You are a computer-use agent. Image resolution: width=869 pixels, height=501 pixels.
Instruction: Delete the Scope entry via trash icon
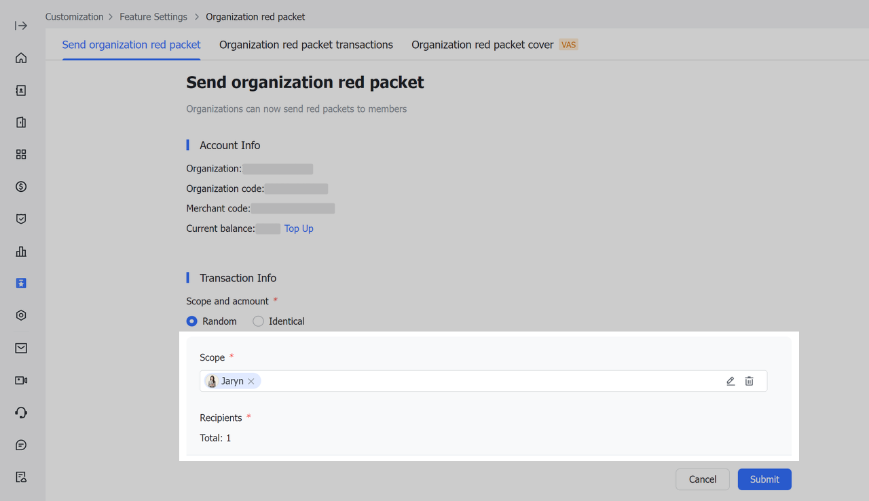point(749,381)
